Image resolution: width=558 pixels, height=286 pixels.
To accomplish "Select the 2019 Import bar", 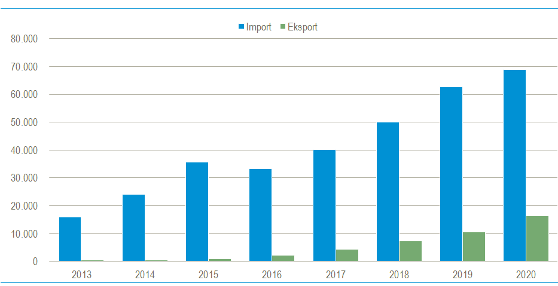I will [451, 174].
